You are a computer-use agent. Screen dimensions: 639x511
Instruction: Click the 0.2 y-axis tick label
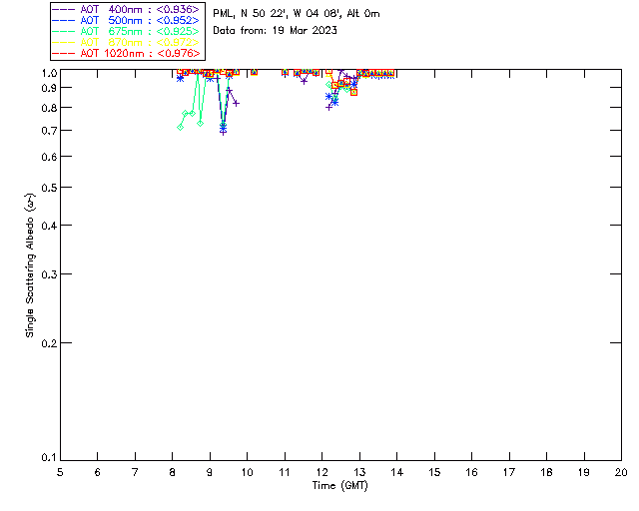point(49,343)
